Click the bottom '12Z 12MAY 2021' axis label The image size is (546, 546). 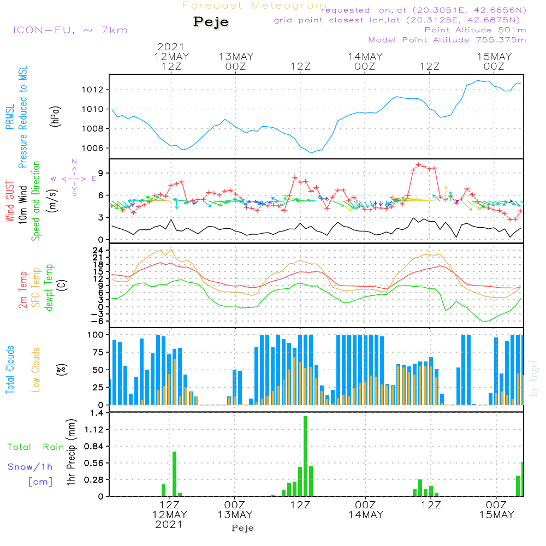170,515
